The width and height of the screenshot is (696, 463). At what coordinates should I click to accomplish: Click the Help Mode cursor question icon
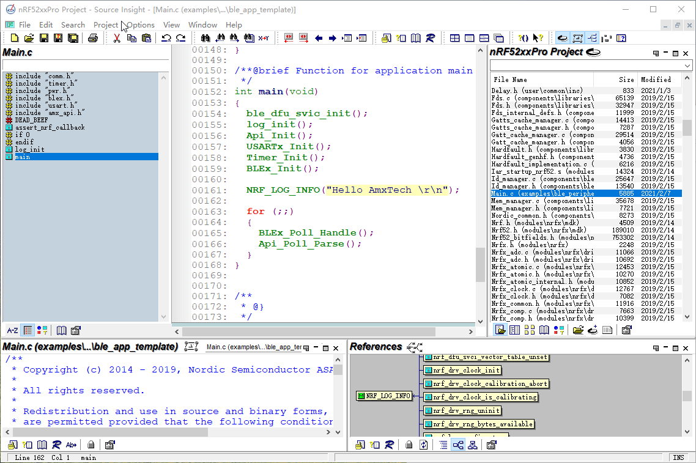point(538,38)
